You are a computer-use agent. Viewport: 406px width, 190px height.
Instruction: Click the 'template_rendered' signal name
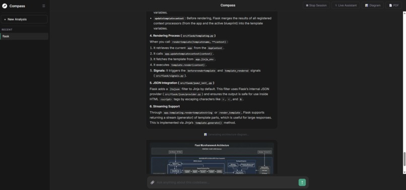click(236, 70)
